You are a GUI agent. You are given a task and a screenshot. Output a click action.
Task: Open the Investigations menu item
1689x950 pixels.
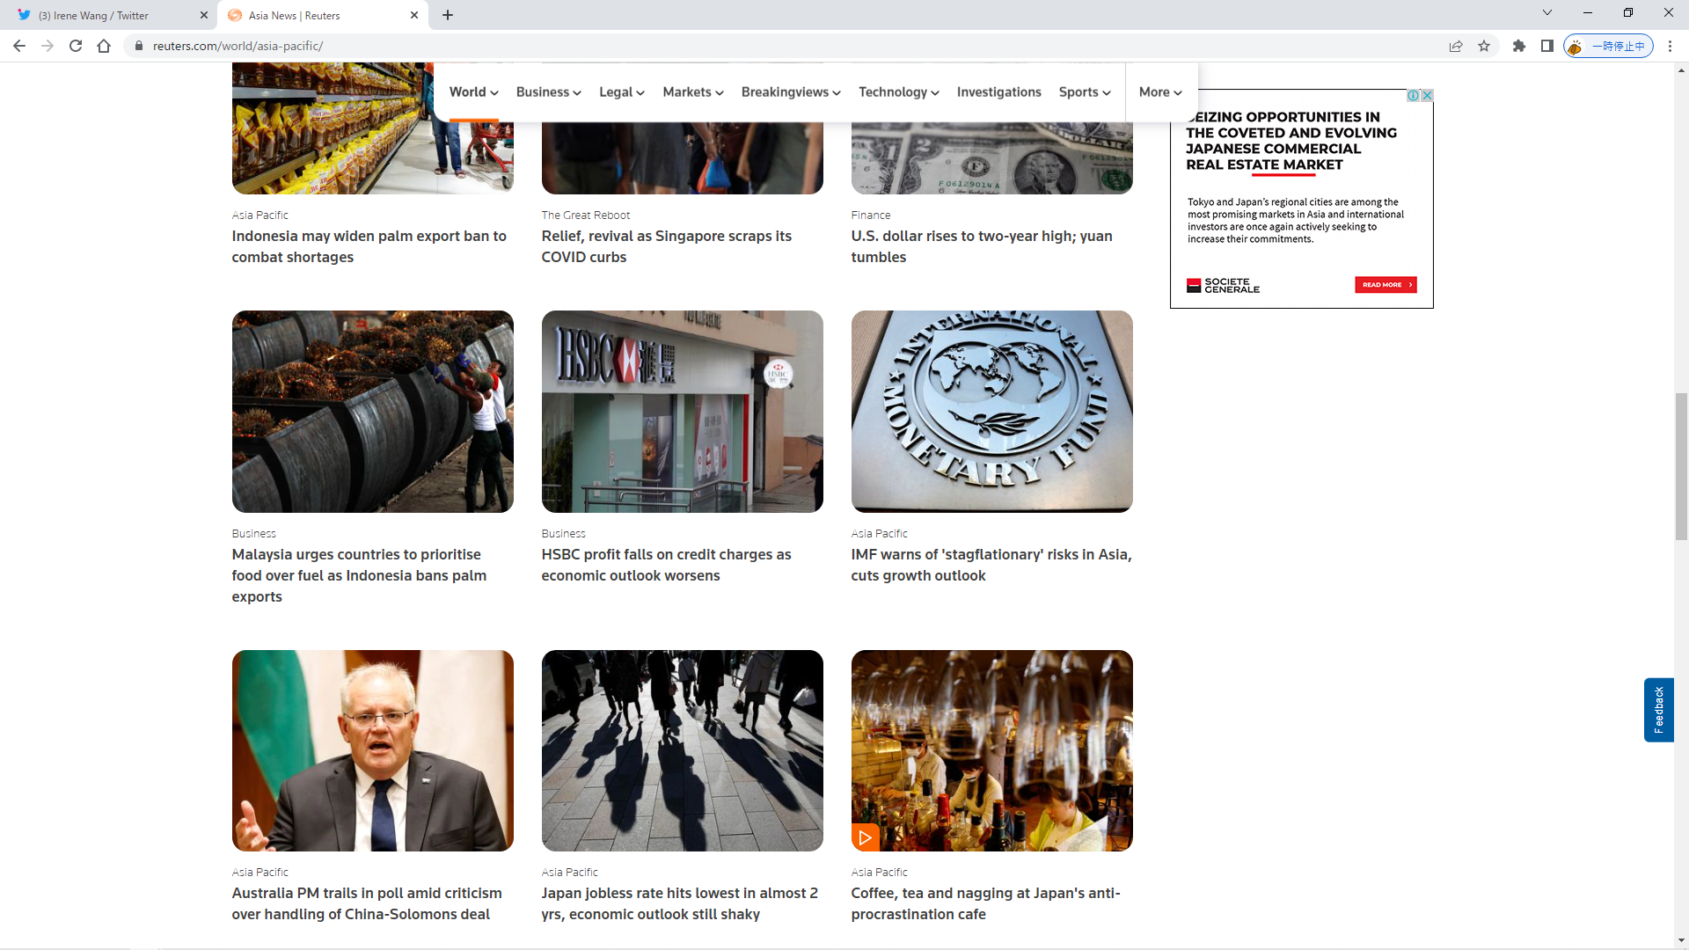pyautogui.click(x=998, y=92)
